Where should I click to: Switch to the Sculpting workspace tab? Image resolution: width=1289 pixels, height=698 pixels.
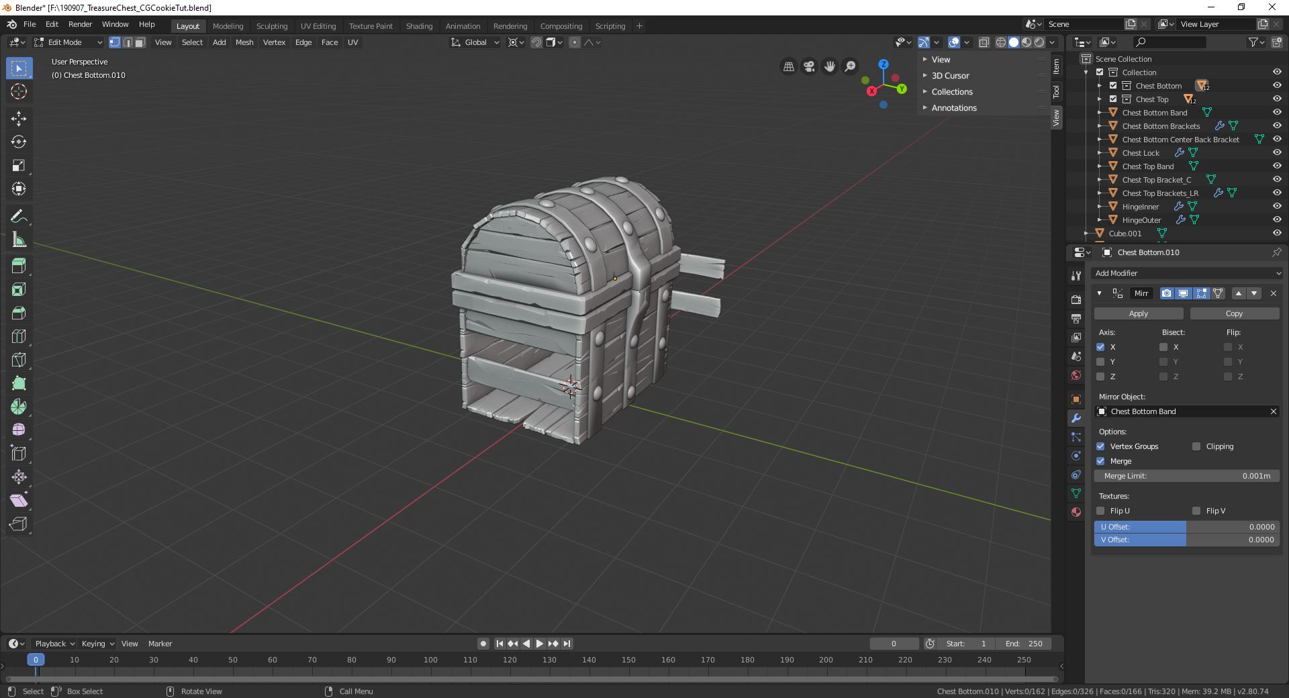(271, 26)
